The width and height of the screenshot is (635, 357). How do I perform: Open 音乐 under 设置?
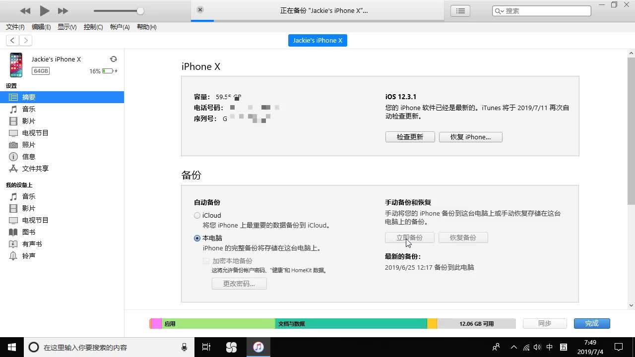62,109
